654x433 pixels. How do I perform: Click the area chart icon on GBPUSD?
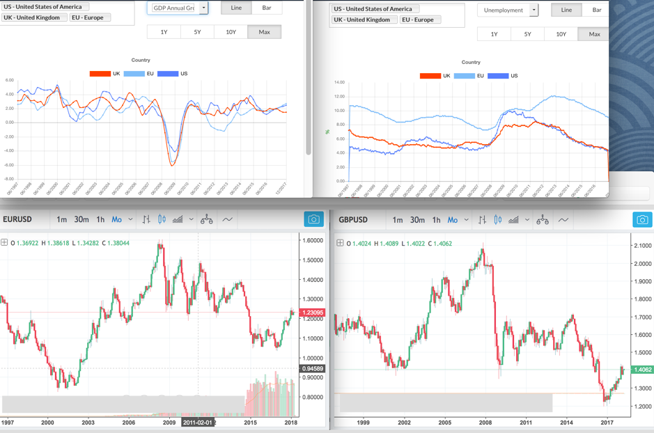(513, 220)
